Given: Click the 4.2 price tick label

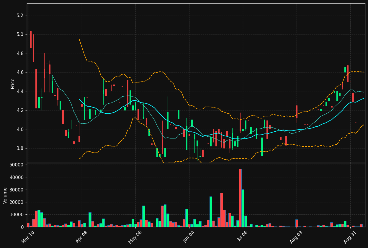Looking at the screenshot, I should click(20, 110).
